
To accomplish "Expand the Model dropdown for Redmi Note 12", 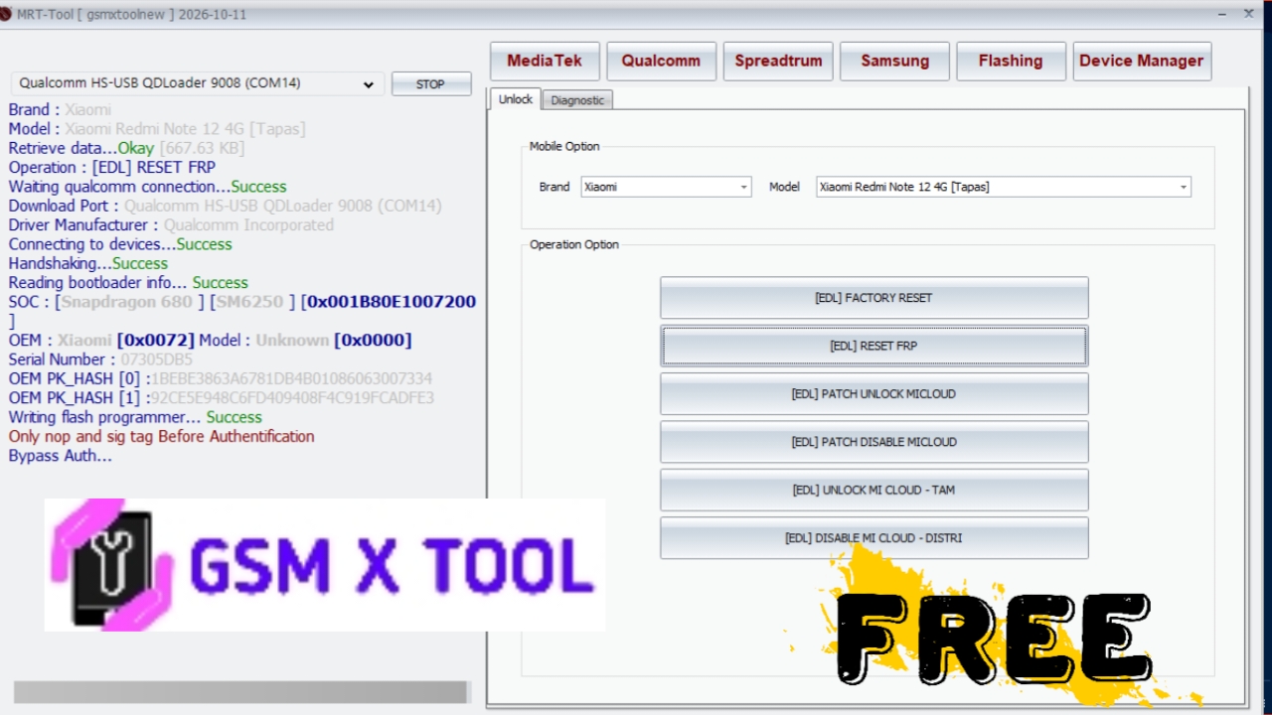I will click(1003, 187).
